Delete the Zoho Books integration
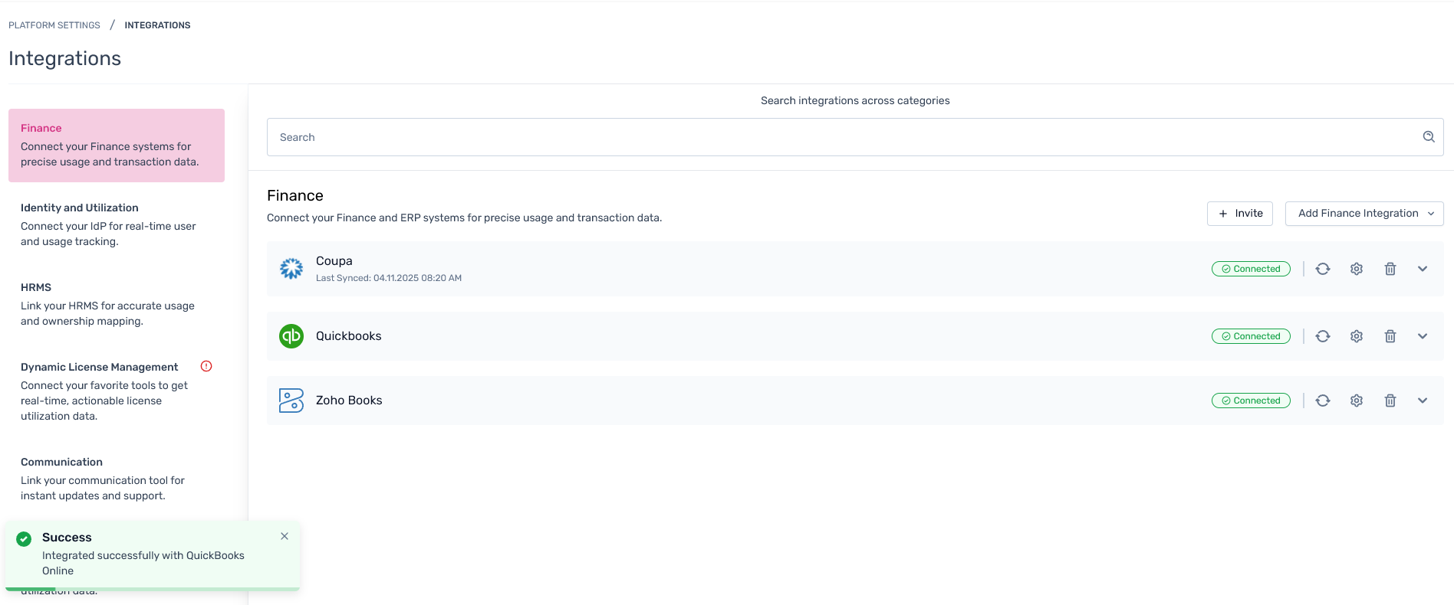 coord(1390,401)
